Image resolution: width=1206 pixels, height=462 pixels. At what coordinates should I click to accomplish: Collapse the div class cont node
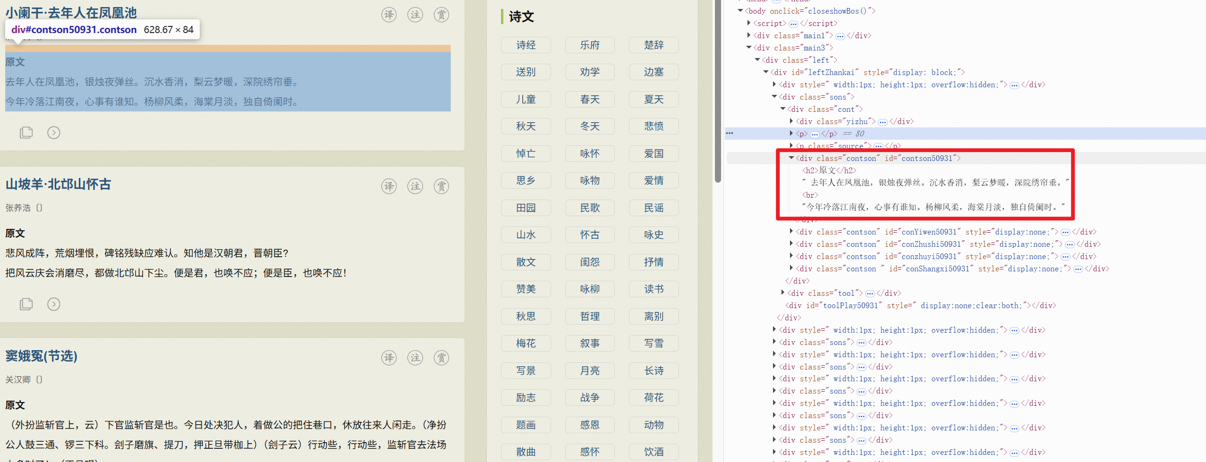pyautogui.click(x=783, y=109)
